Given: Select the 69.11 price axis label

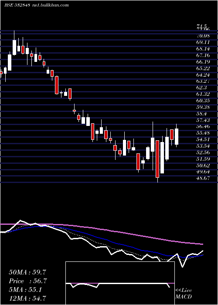Looking at the screenshot, I should coord(203,42).
